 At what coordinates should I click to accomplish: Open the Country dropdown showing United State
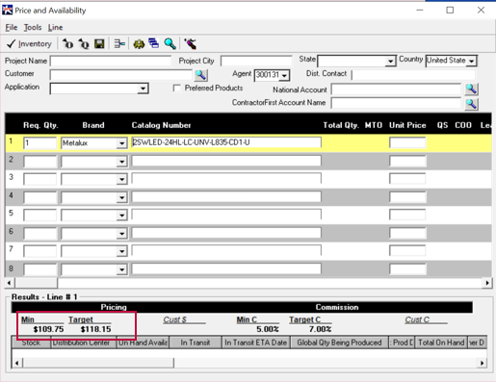[471, 61]
